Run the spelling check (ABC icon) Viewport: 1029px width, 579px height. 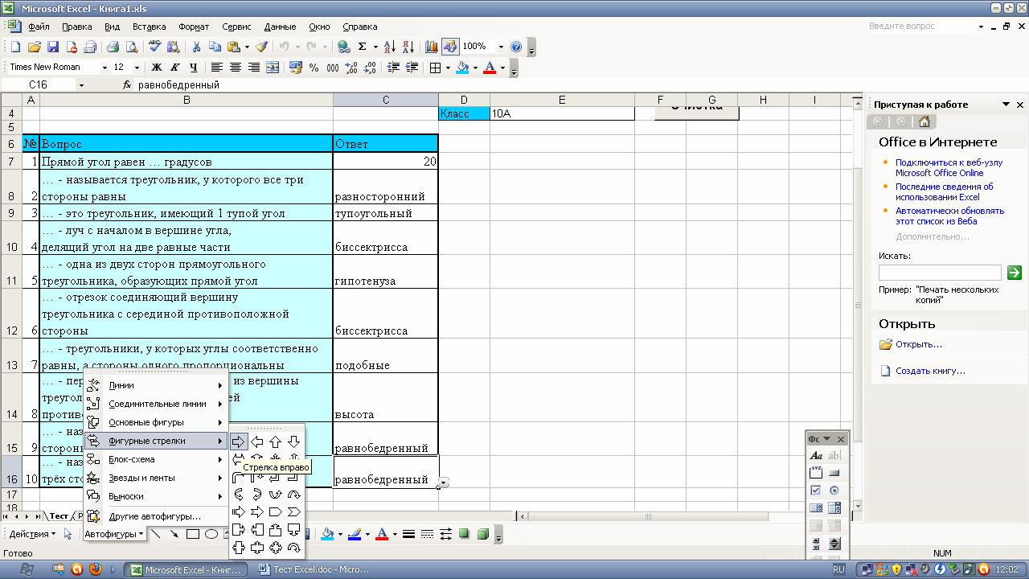pos(155,47)
